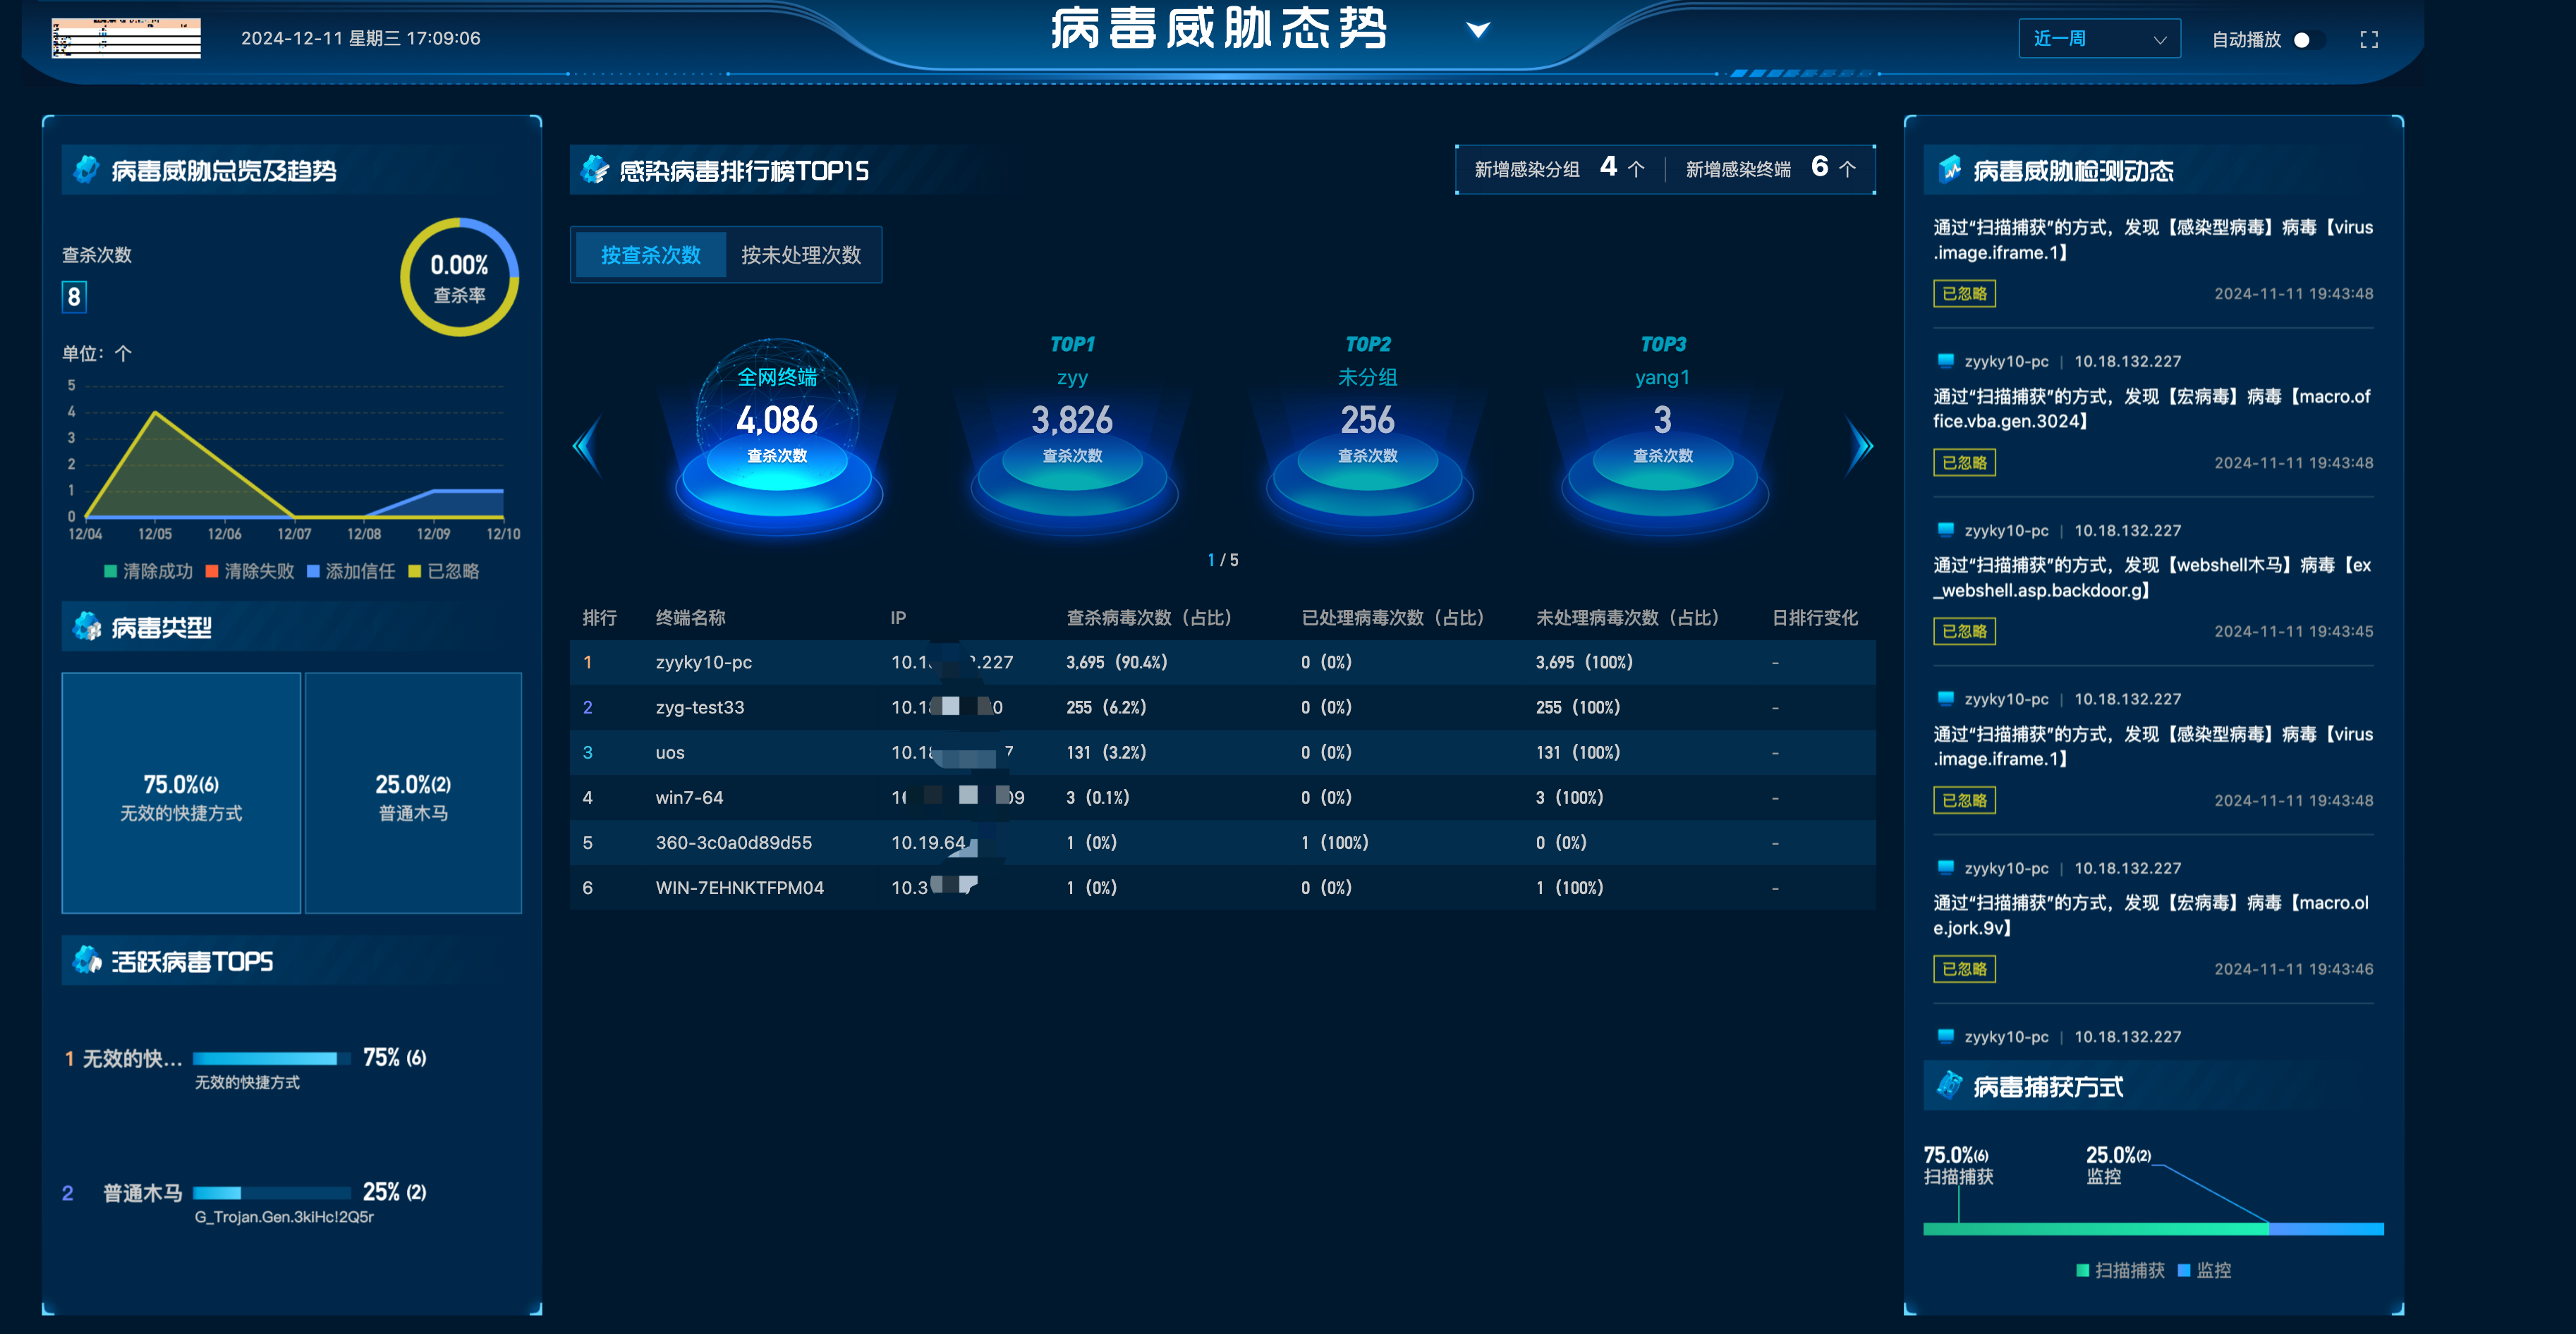Select the uos terminal row

coord(1222,752)
